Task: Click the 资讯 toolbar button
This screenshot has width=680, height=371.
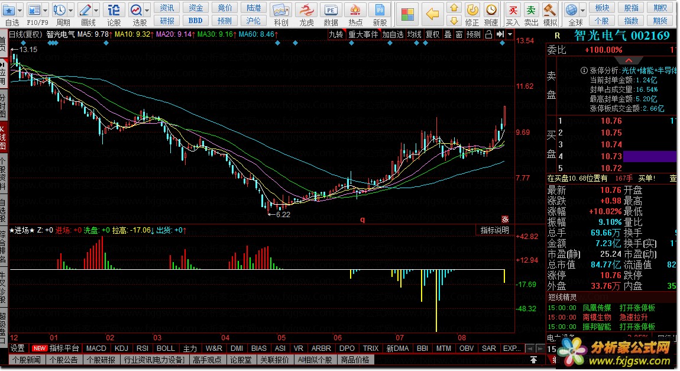Action: (167, 8)
